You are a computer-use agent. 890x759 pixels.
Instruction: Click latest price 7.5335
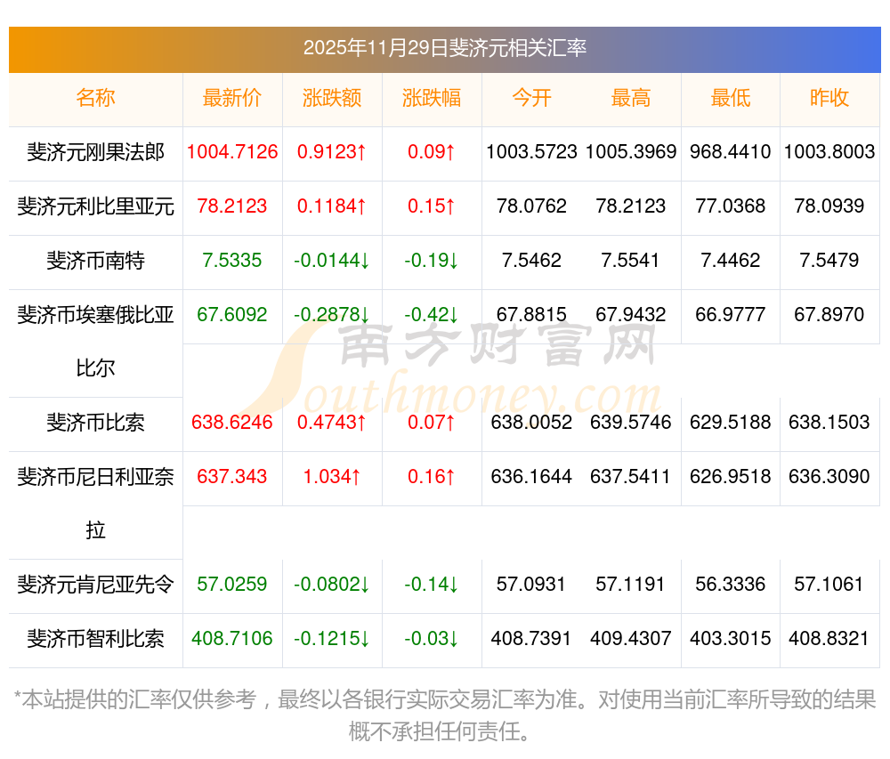click(x=232, y=261)
